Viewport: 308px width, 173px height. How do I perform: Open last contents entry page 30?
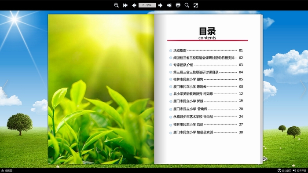coord(206,133)
